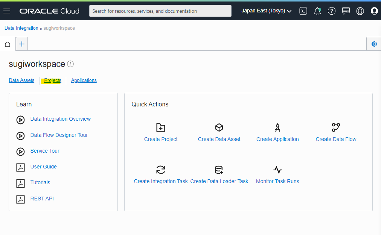Click the Create Integration Task label
Viewport: 381px width, 235px height.
[x=161, y=181]
